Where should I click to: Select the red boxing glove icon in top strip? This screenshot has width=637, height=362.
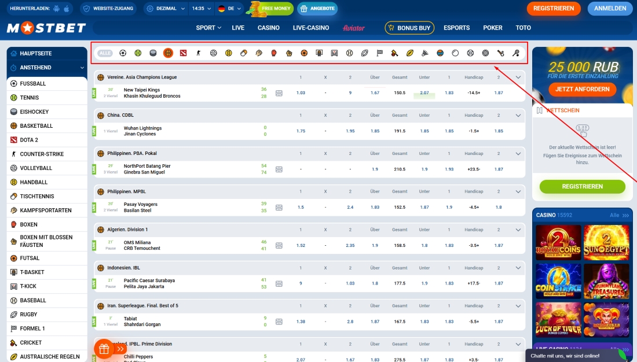tap(274, 53)
